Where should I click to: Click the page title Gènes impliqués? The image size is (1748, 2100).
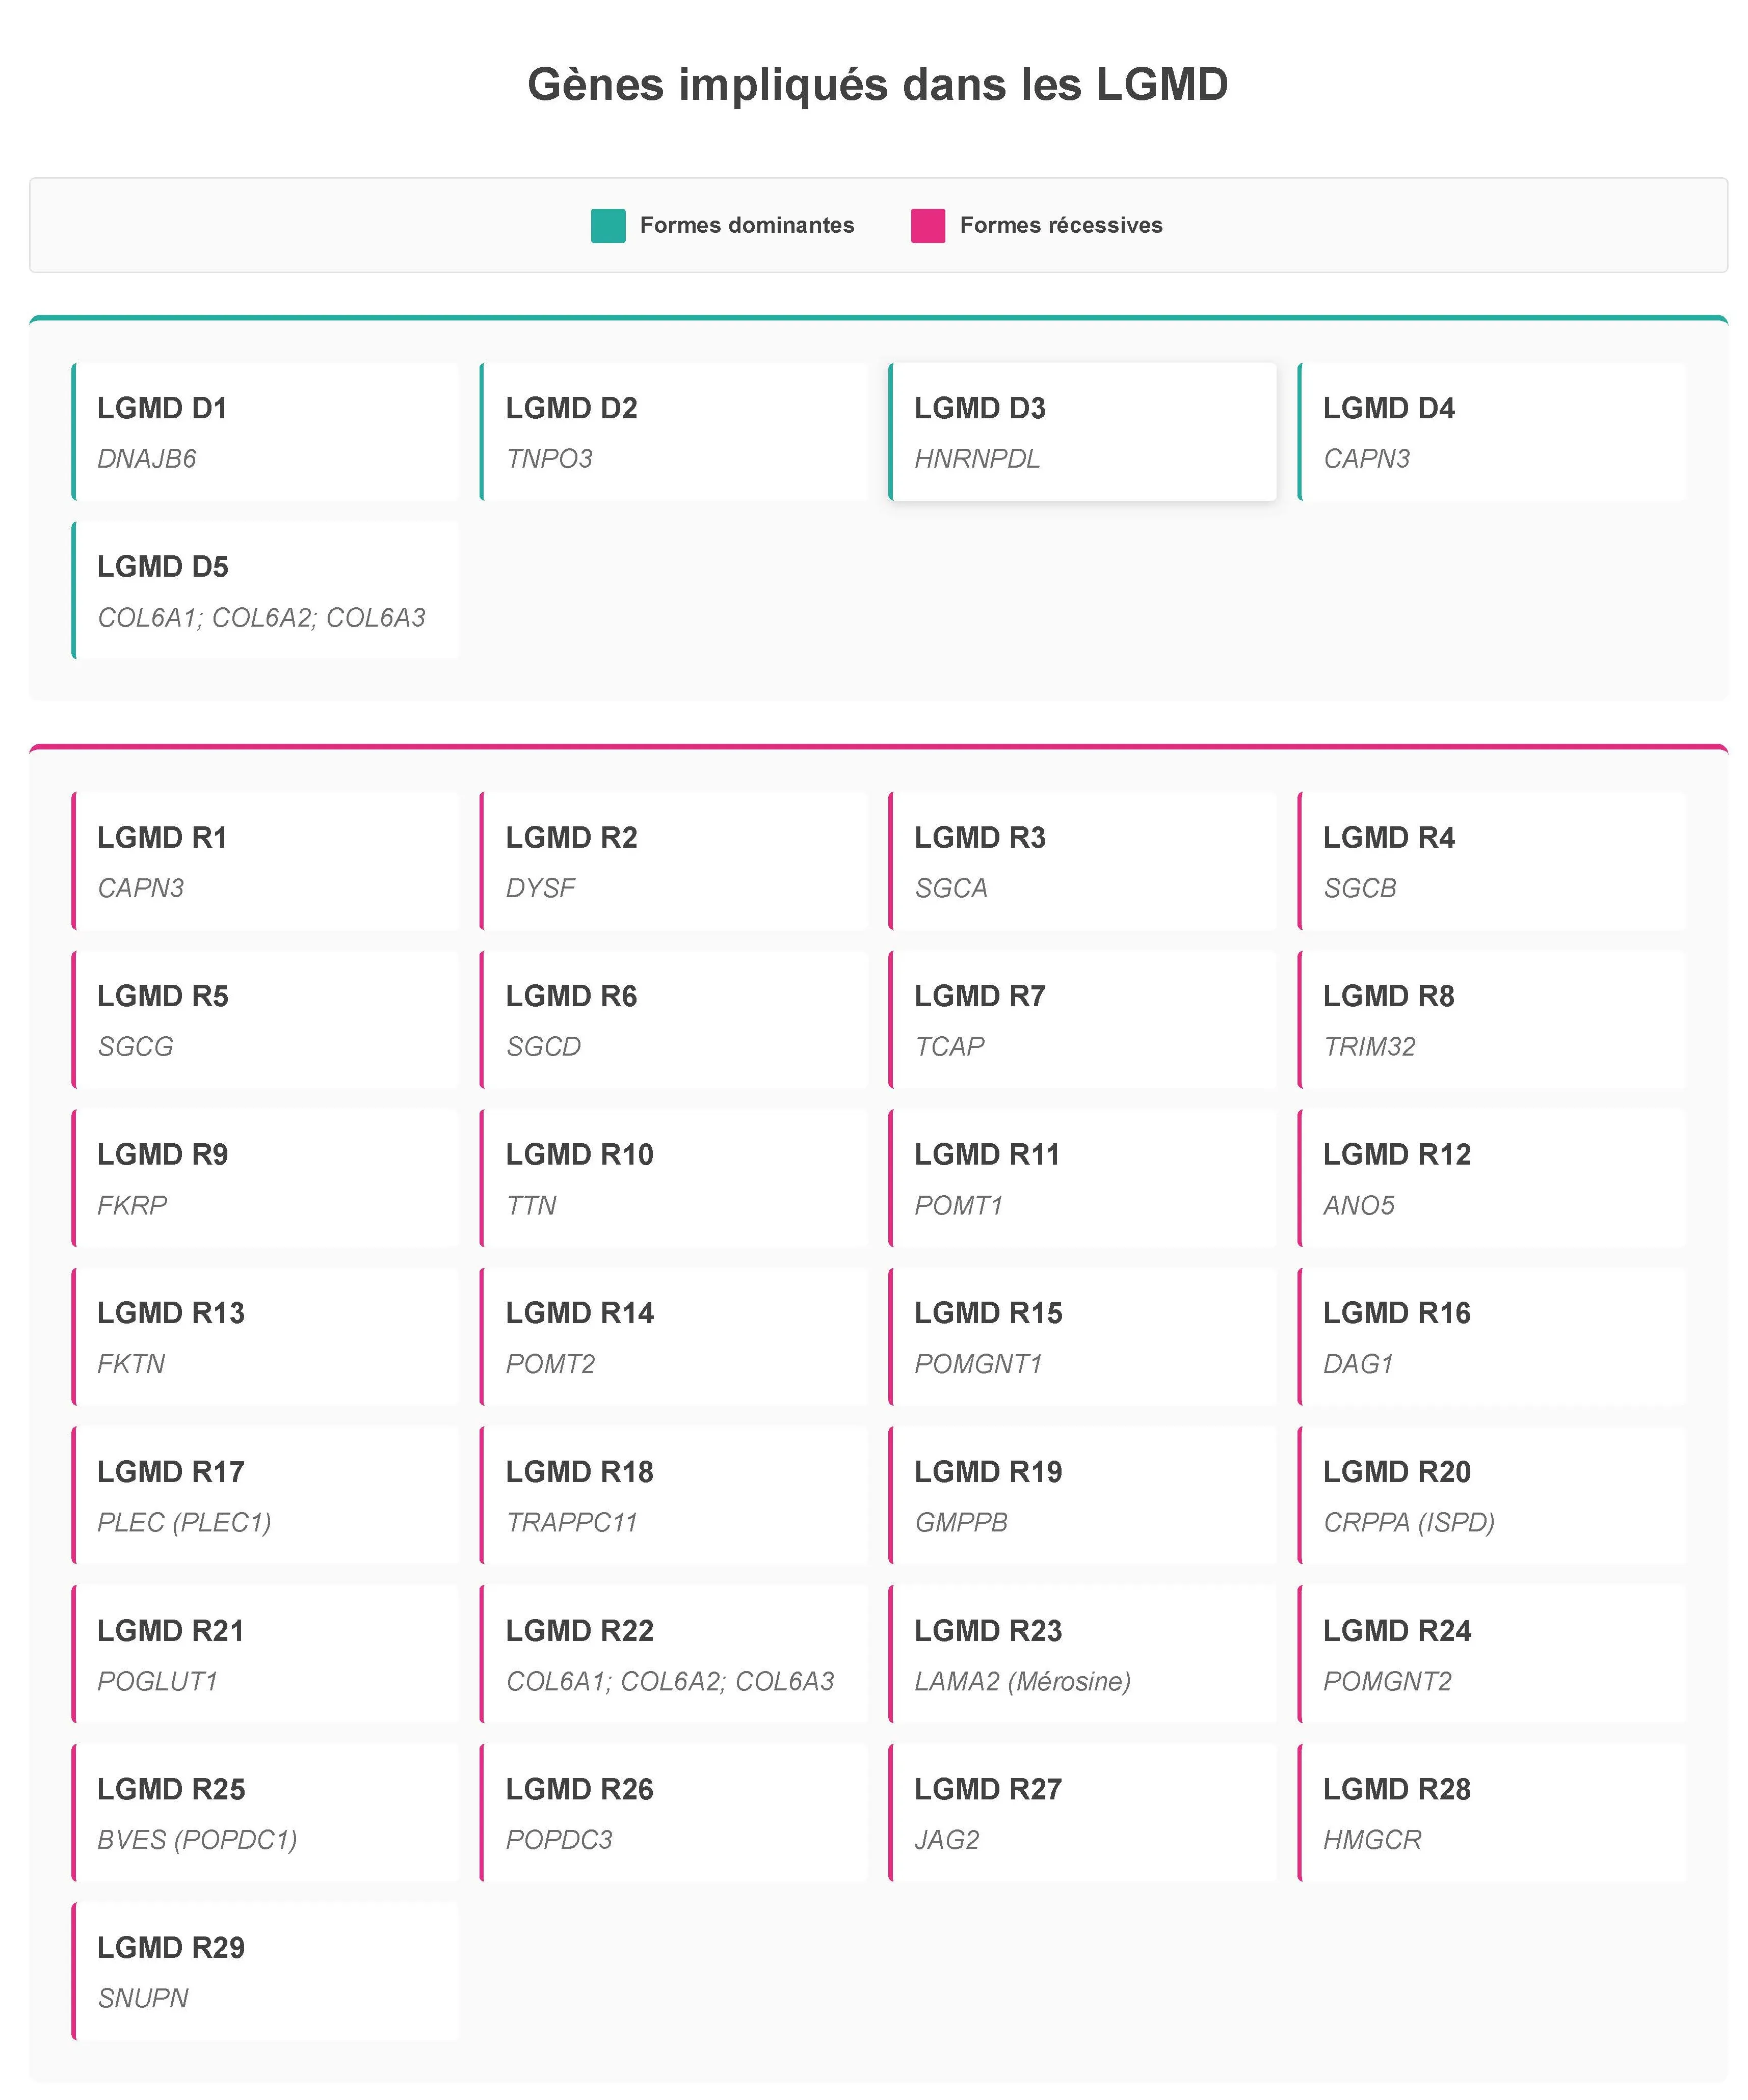[x=877, y=85]
